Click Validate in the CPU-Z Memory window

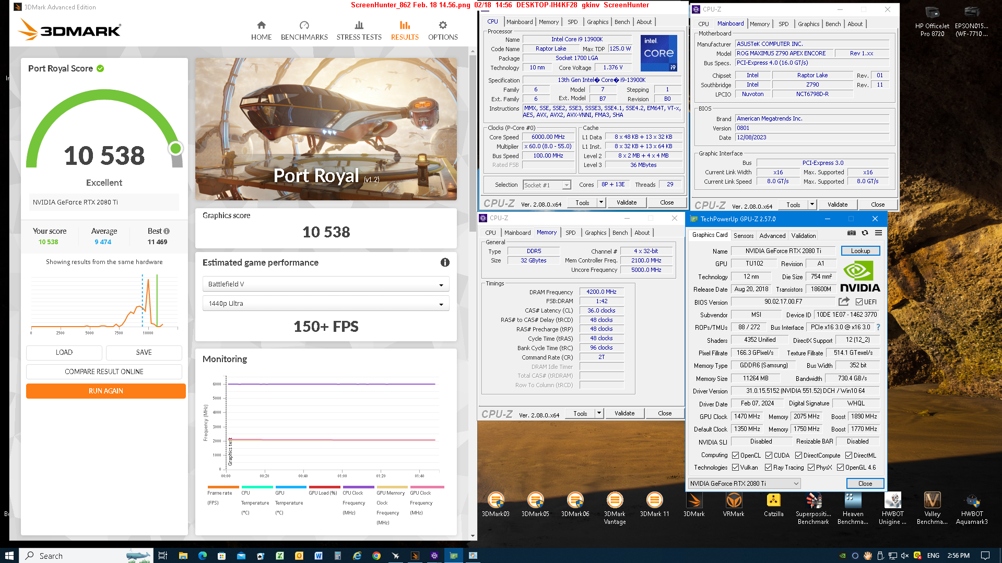(624, 413)
